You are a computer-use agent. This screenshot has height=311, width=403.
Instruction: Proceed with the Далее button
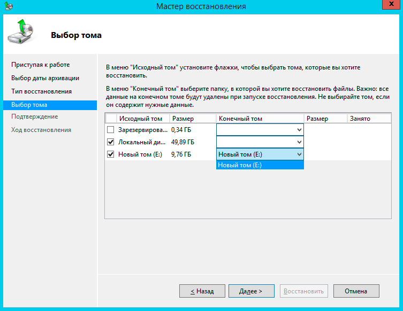(x=252, y=291)
